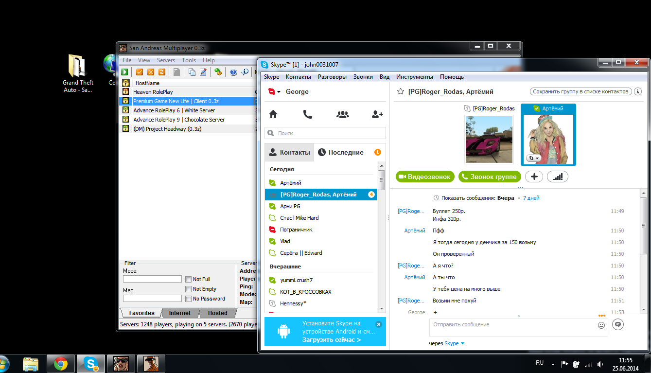Open the File menu in SA-MP window
651x373 pixels.
127,60
